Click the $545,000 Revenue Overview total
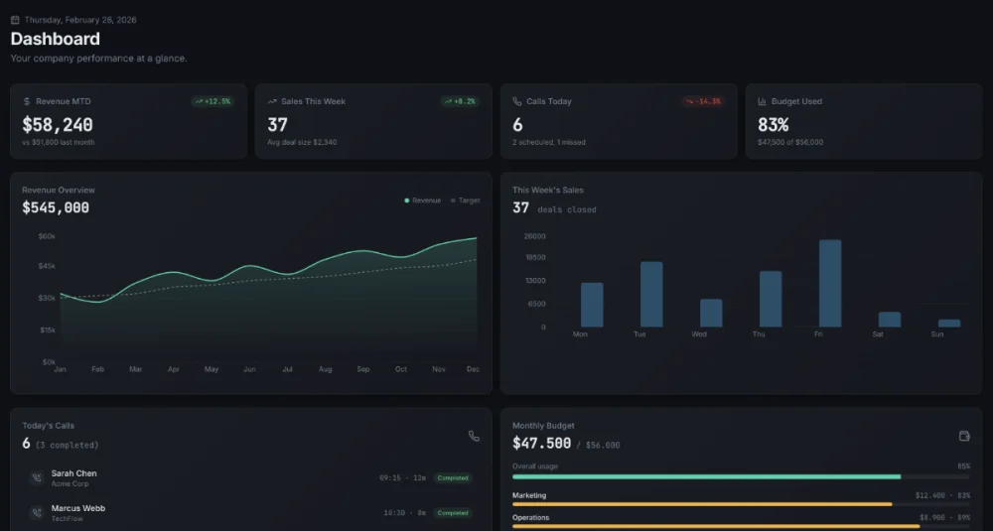The width and height of the screenshot is (993, 531). (56, 207)
